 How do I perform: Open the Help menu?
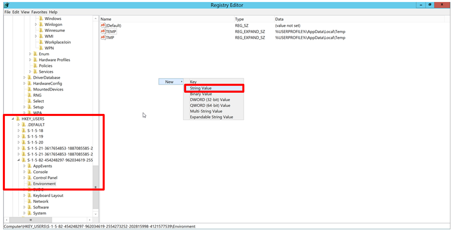[53, 12]
